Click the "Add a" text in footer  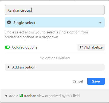coord(14,96)
